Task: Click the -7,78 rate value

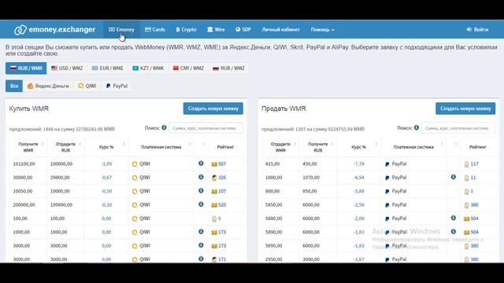Action: tap(359, 164)
